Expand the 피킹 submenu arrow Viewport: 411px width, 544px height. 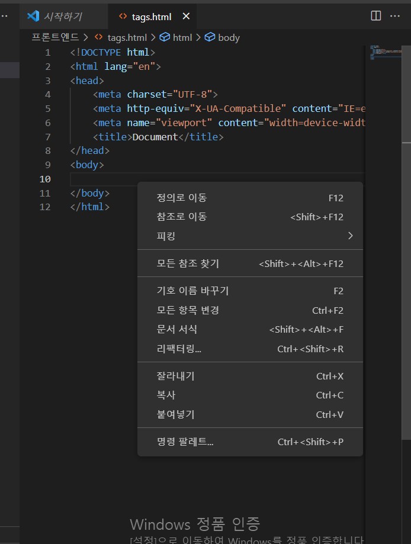(350, 236)
